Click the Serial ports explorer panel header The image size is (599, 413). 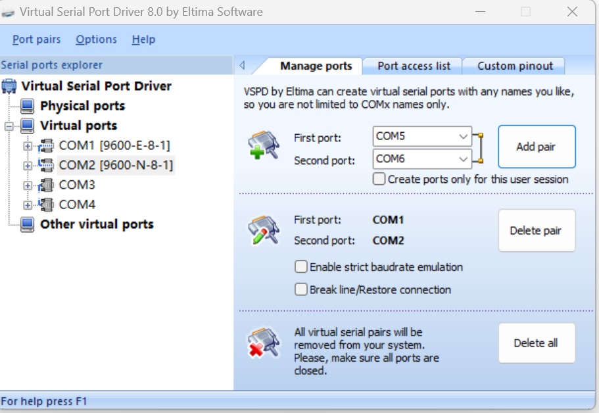(x=116, y=65)
